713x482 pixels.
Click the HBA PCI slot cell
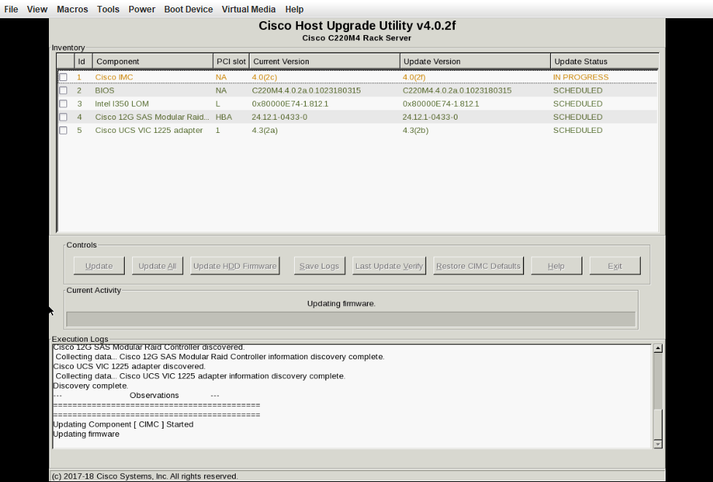point(224,117)
